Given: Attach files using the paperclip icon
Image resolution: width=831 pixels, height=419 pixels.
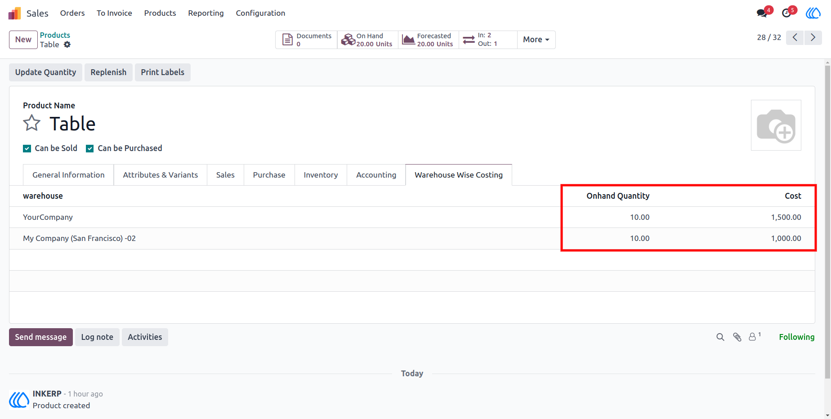Looking at the screenshot, I should click(737, 337).
